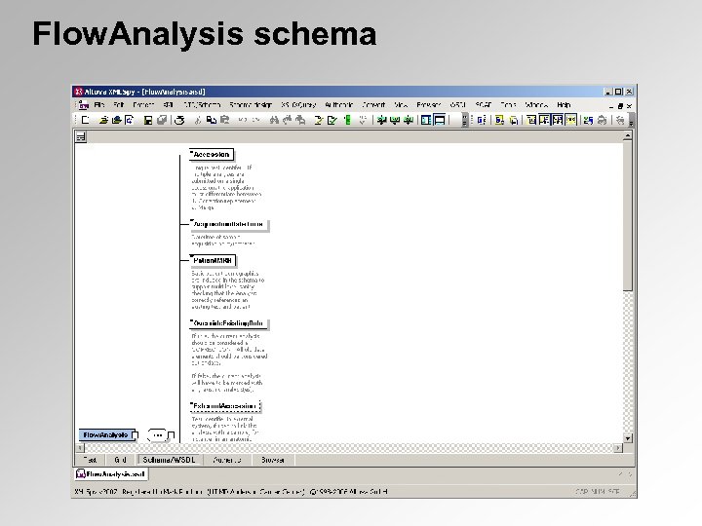Open the Help menu
This screenshot has width=702, height=526.
point(564,105)
